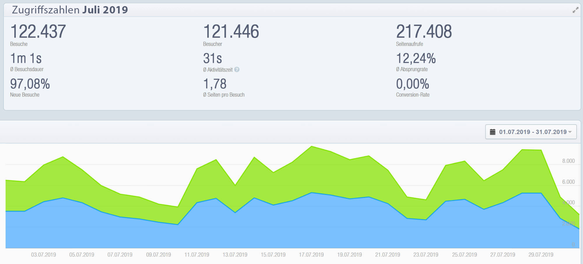
Task: Click the green chart peak at 17.07.2019
Action: click(312, 146)
